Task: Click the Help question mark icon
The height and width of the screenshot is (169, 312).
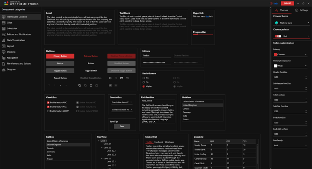Action: pyautogui.click(x=271, y=3)
